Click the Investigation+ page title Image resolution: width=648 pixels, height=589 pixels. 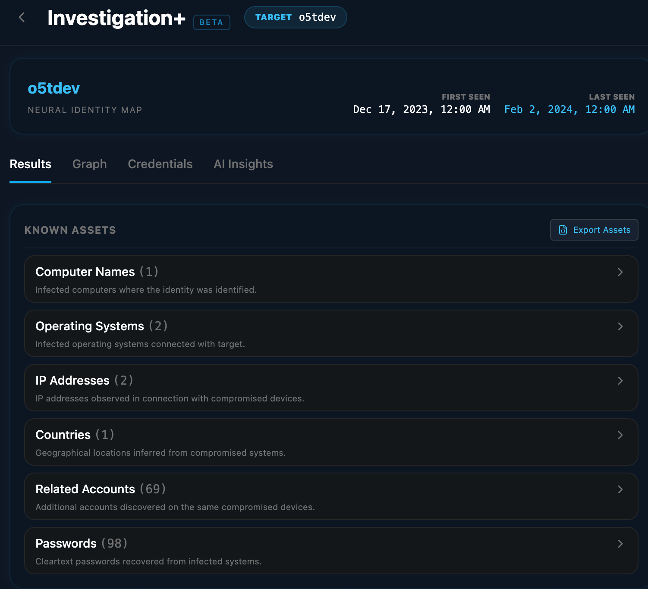coord(116,18)
